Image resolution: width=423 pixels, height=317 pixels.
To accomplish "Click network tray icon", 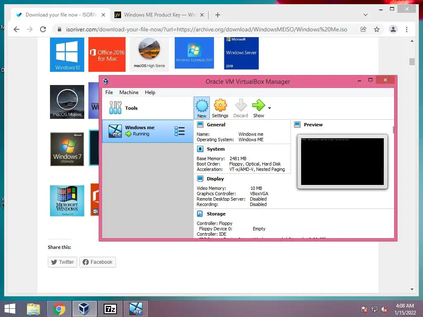I will tap(374, 309).
